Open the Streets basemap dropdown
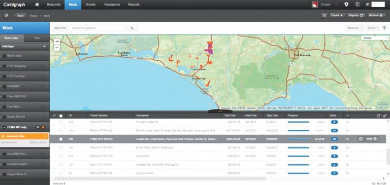 point(375,38)
